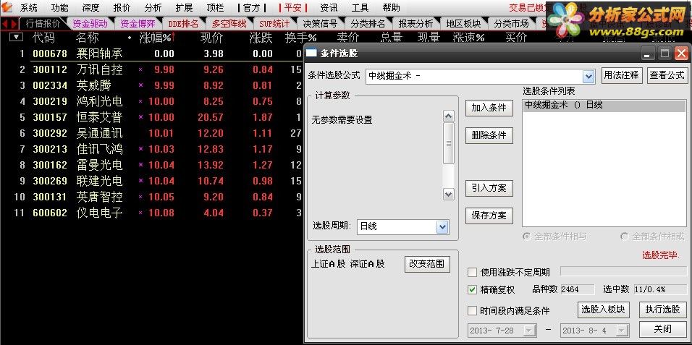Switch to the SUP统计 tab
The width and height of the screenshot is (692, 345).
tap(274, 24)
